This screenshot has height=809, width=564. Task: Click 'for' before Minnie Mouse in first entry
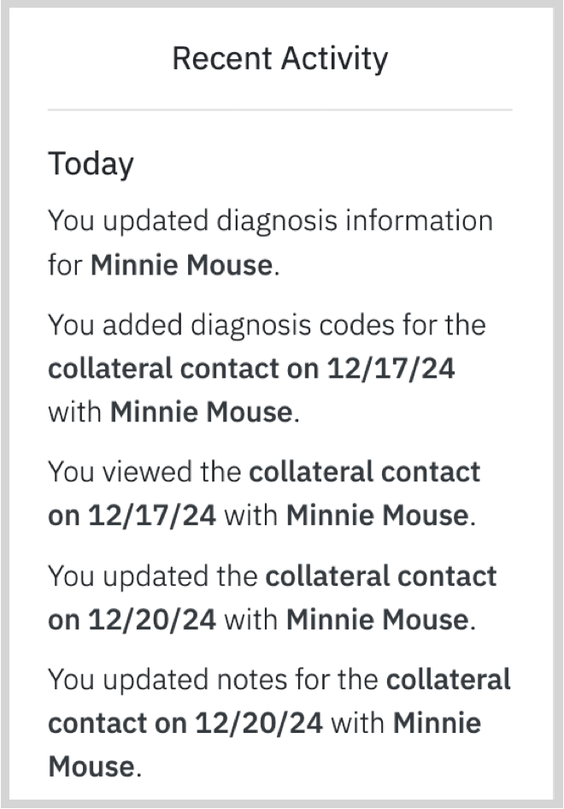pos(65,265)
